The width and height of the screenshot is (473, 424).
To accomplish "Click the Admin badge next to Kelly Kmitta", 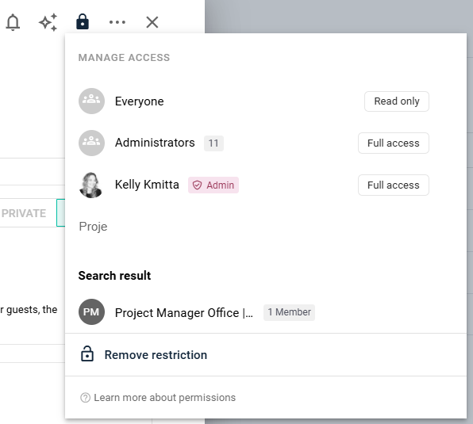I will click(213, 185).
